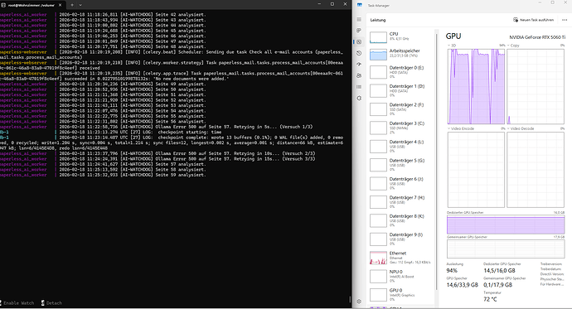Open Task Manager settings gear
This screenshot has width=572, height=309.
pyautogui.click(x=359, y=302)
